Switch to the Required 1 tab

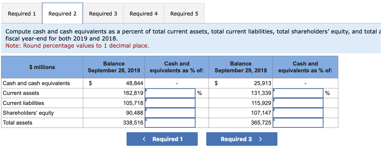(x=21, y=13)
